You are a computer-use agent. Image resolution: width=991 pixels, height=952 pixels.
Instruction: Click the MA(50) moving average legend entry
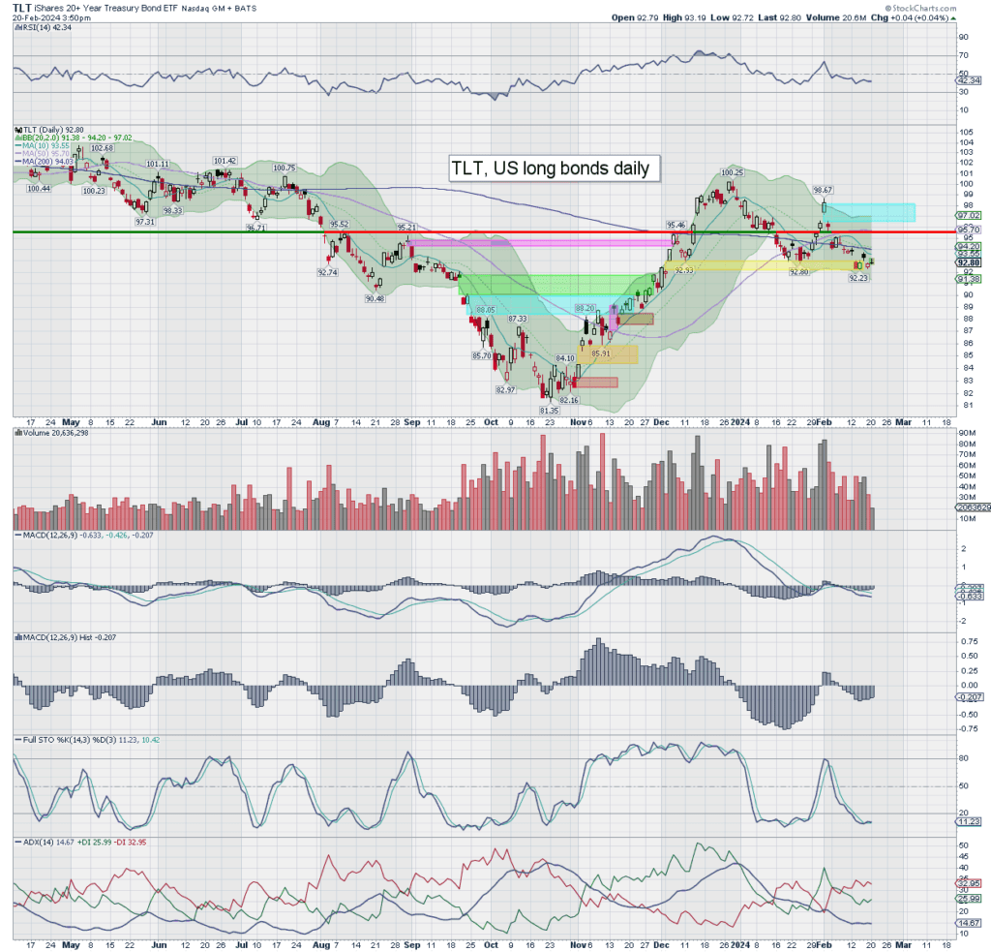[x=44, y=154]
